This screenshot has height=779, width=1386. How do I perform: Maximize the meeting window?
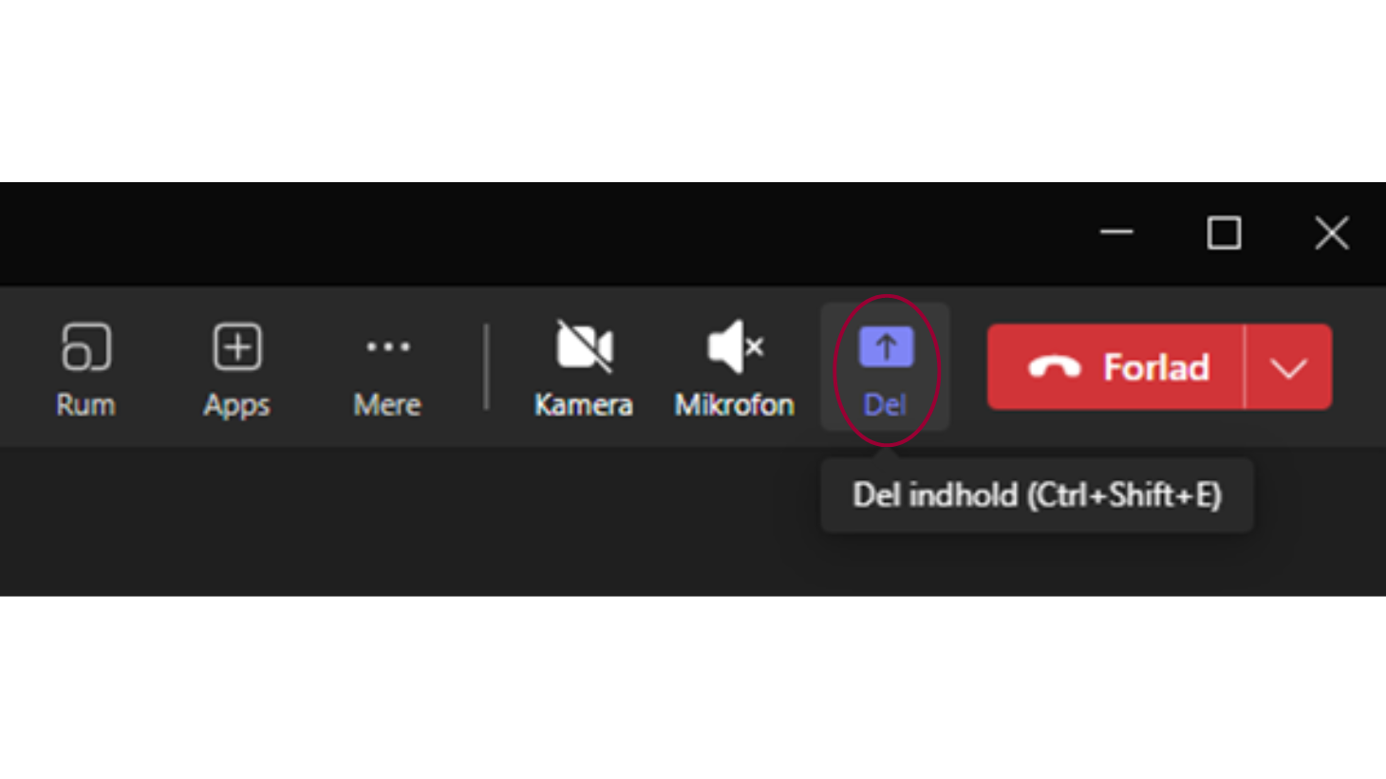(x=1224, y=232)
